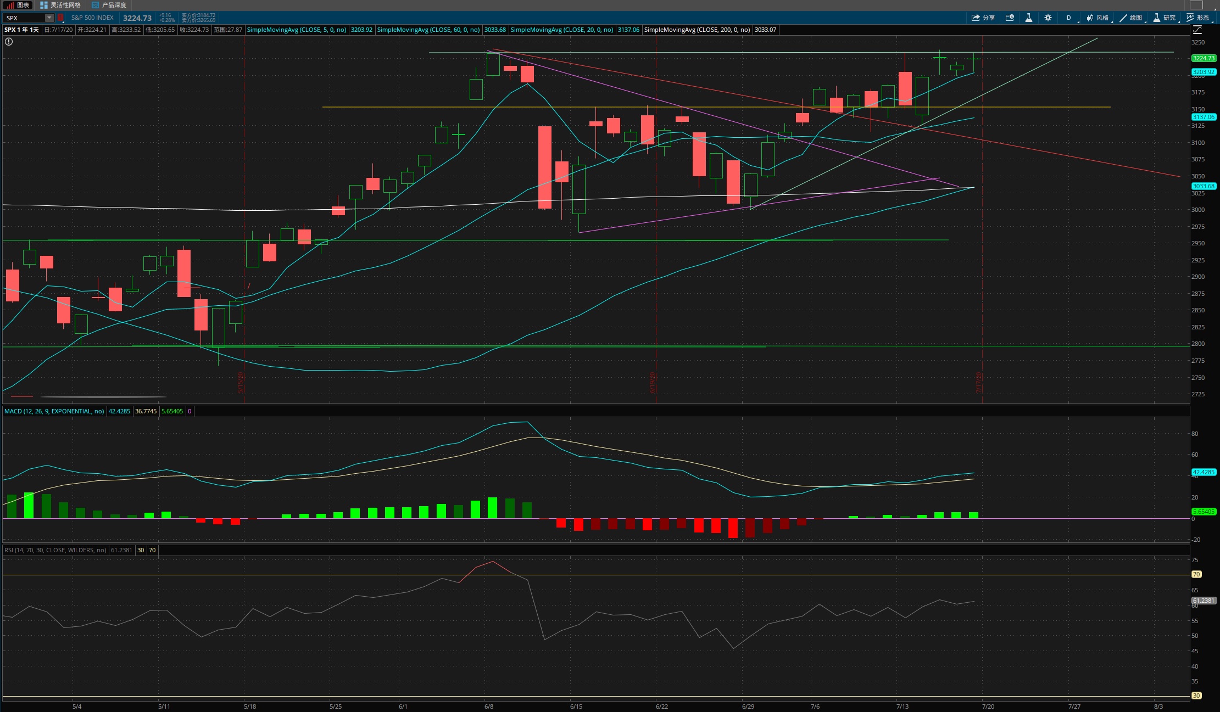Viewport: 1220px width, 712px height.
Task: Click the rectangle layout icon in the top right
Action: [1196, 5]
